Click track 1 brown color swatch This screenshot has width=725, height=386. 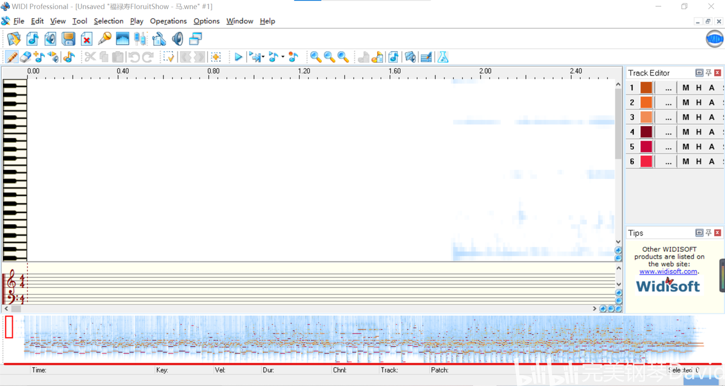646,88
